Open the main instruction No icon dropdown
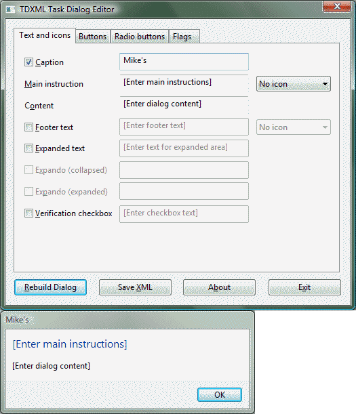 coord(294,84)
